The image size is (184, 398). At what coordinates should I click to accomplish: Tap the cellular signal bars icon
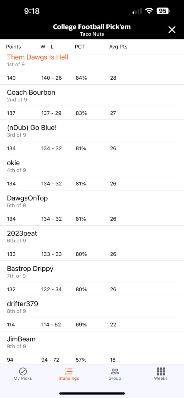[137, 12]
